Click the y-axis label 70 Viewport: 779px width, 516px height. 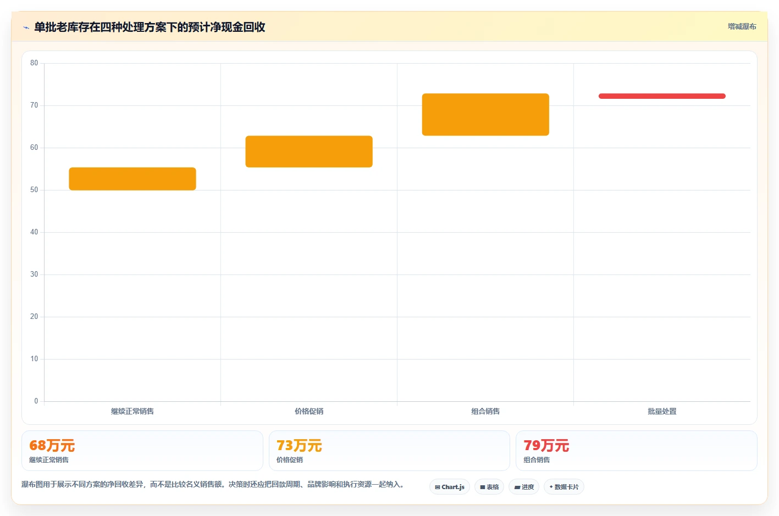[x=34, y=105]
